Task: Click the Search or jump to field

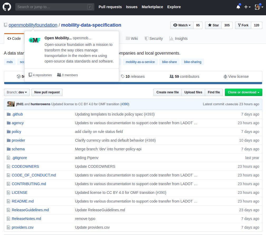Action: tap(55, 7)
